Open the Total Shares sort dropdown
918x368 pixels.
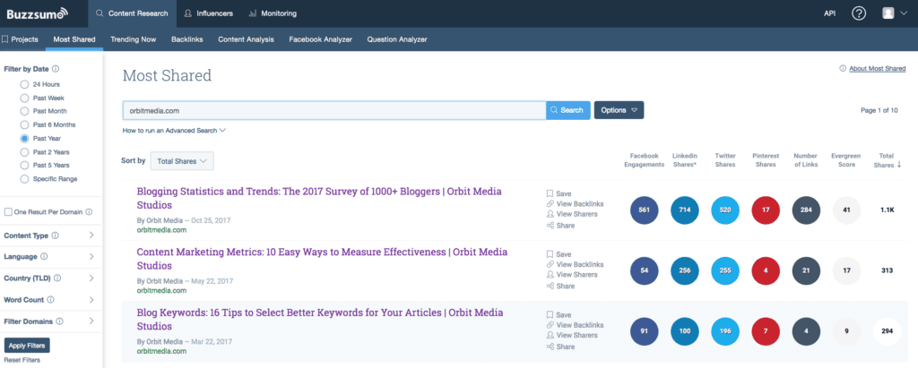pos(182,161)
